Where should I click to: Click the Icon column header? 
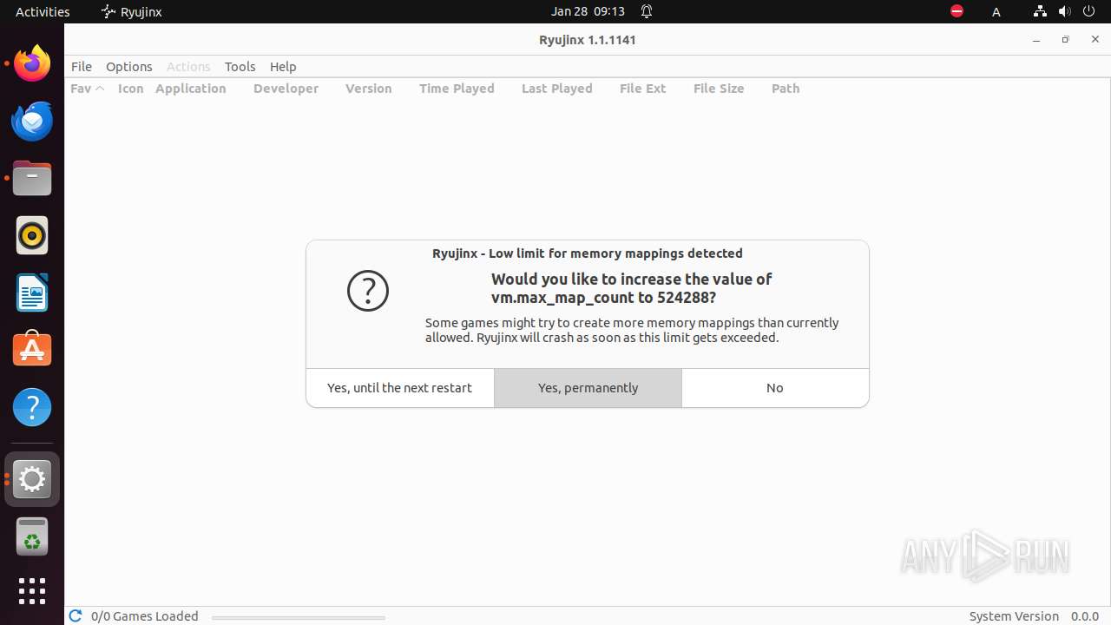pos(131,89)
